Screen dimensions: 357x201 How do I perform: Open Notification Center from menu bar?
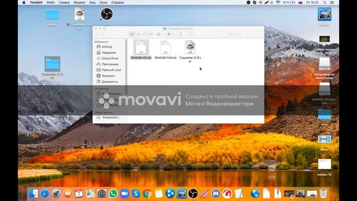(332, 2)
